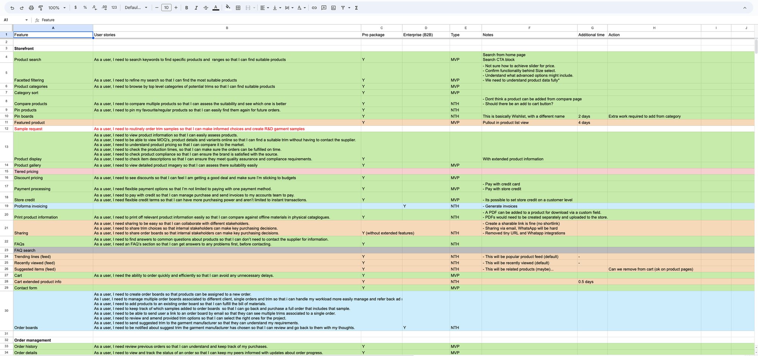Open the Default font dropdown
This screenshot has width=758, height=356.
pos(136,8)
